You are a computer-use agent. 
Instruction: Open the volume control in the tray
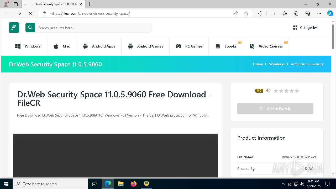click(x=302, y=184)
